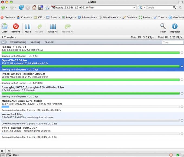Pause the Fedora-7-x86_64 torrent
This screenshot has width=184, height=157.
tap(182, 53)
